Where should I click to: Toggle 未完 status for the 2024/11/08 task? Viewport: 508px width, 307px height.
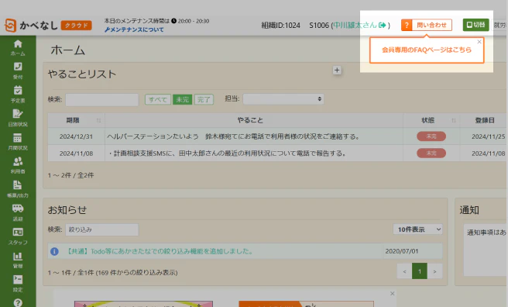[431, 153]
